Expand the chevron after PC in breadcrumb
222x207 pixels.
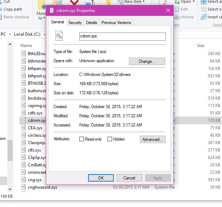10,34
